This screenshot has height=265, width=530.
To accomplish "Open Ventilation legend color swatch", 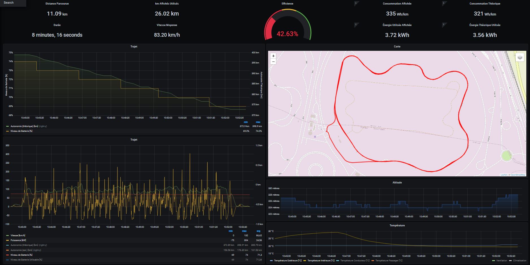I will click(x=494, y=260).
